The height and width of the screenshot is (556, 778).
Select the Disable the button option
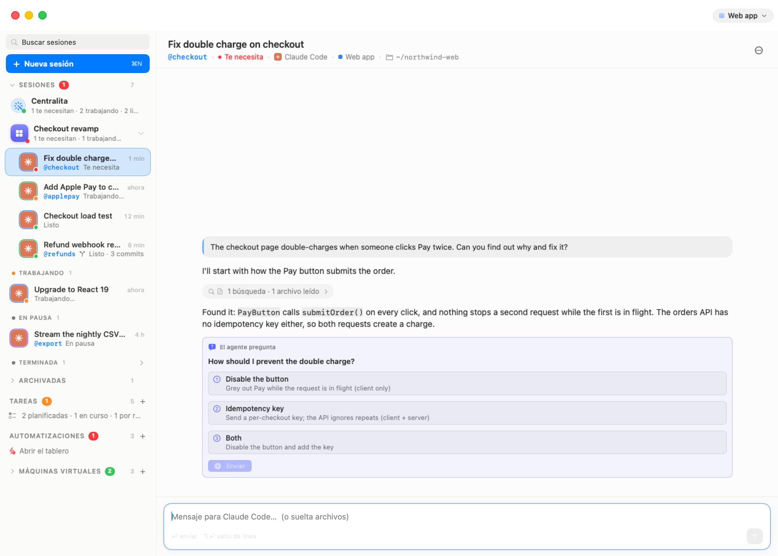click(467, 383)
